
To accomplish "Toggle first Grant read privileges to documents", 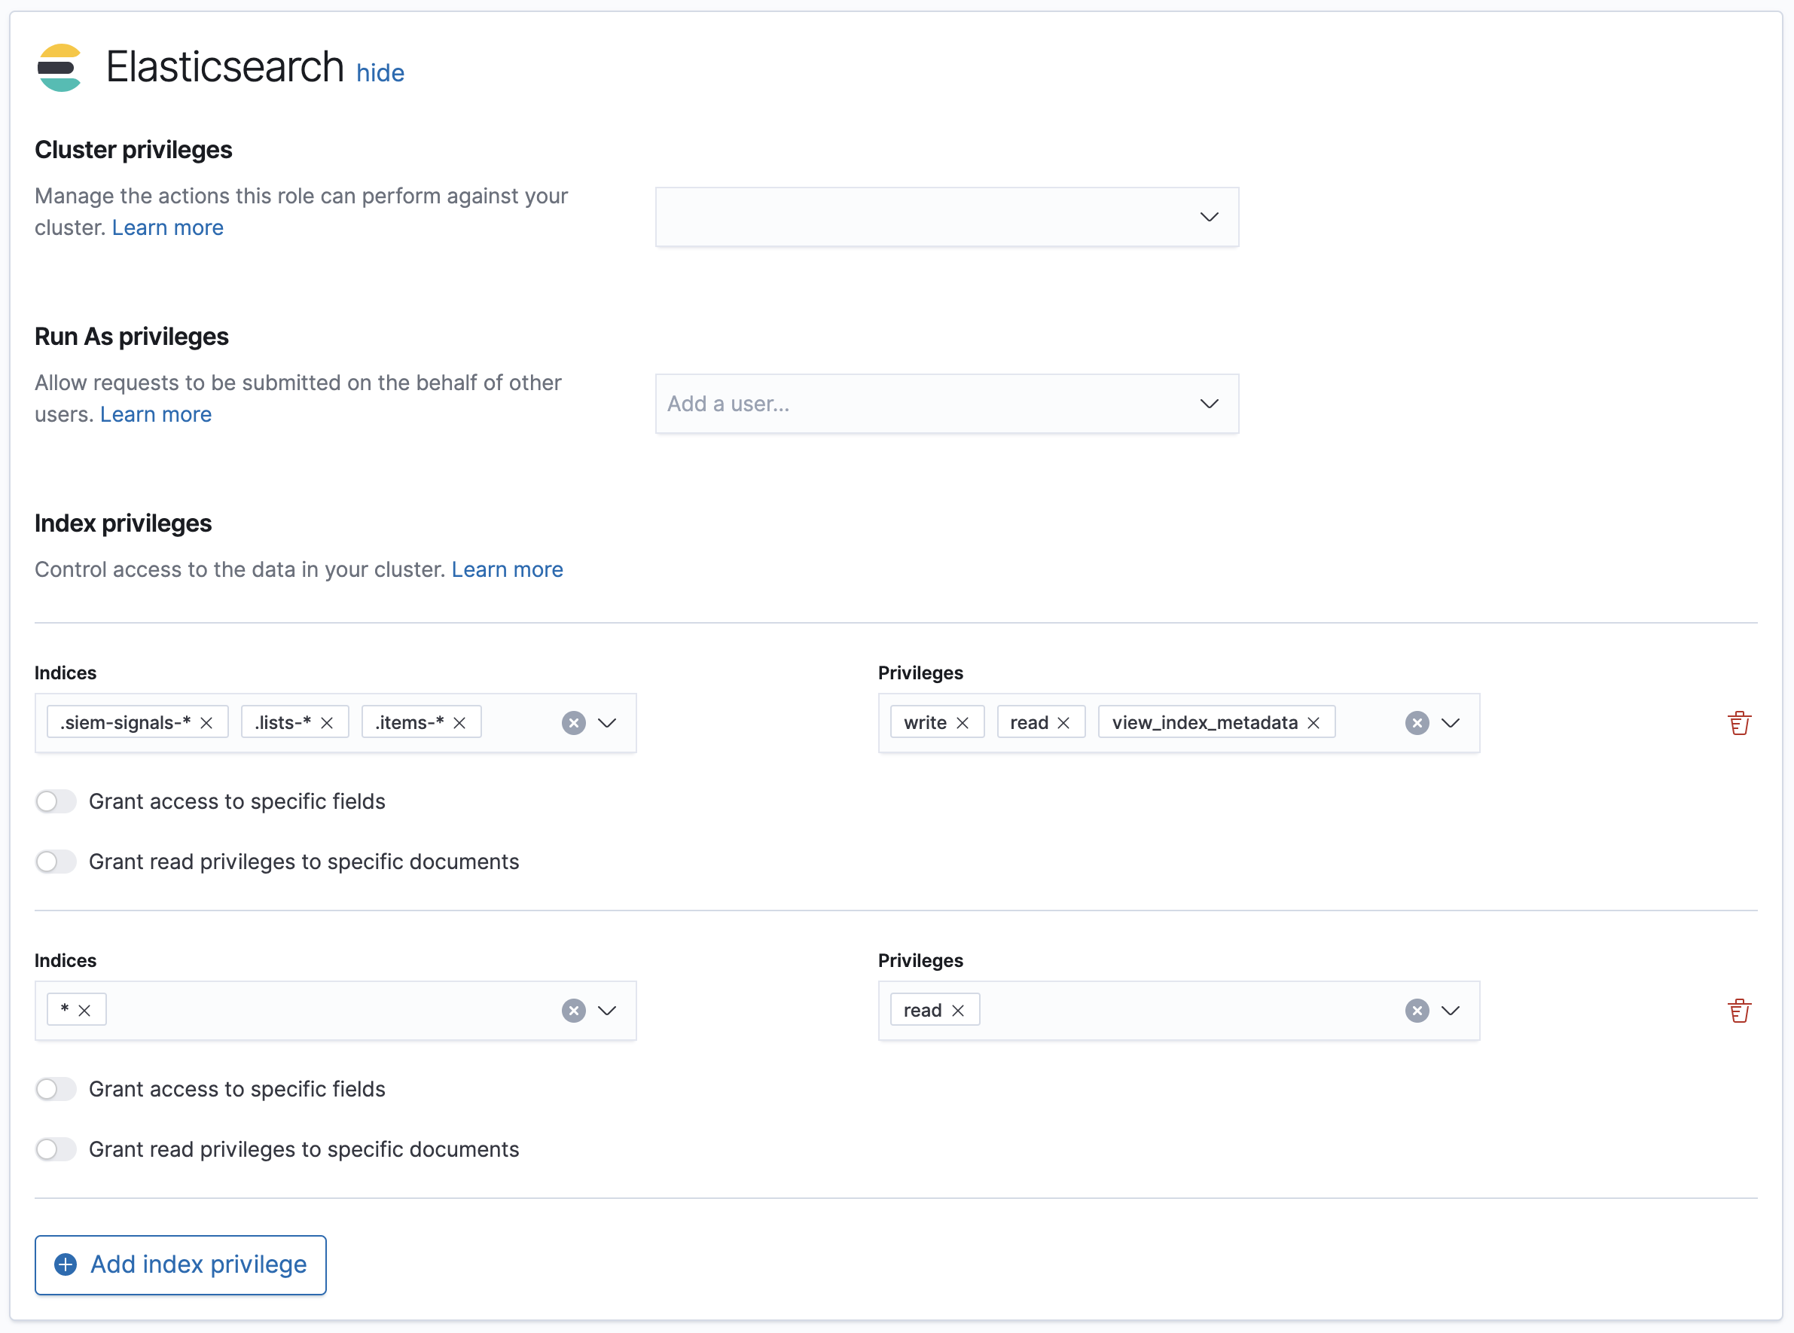I will tap(56, 862).
